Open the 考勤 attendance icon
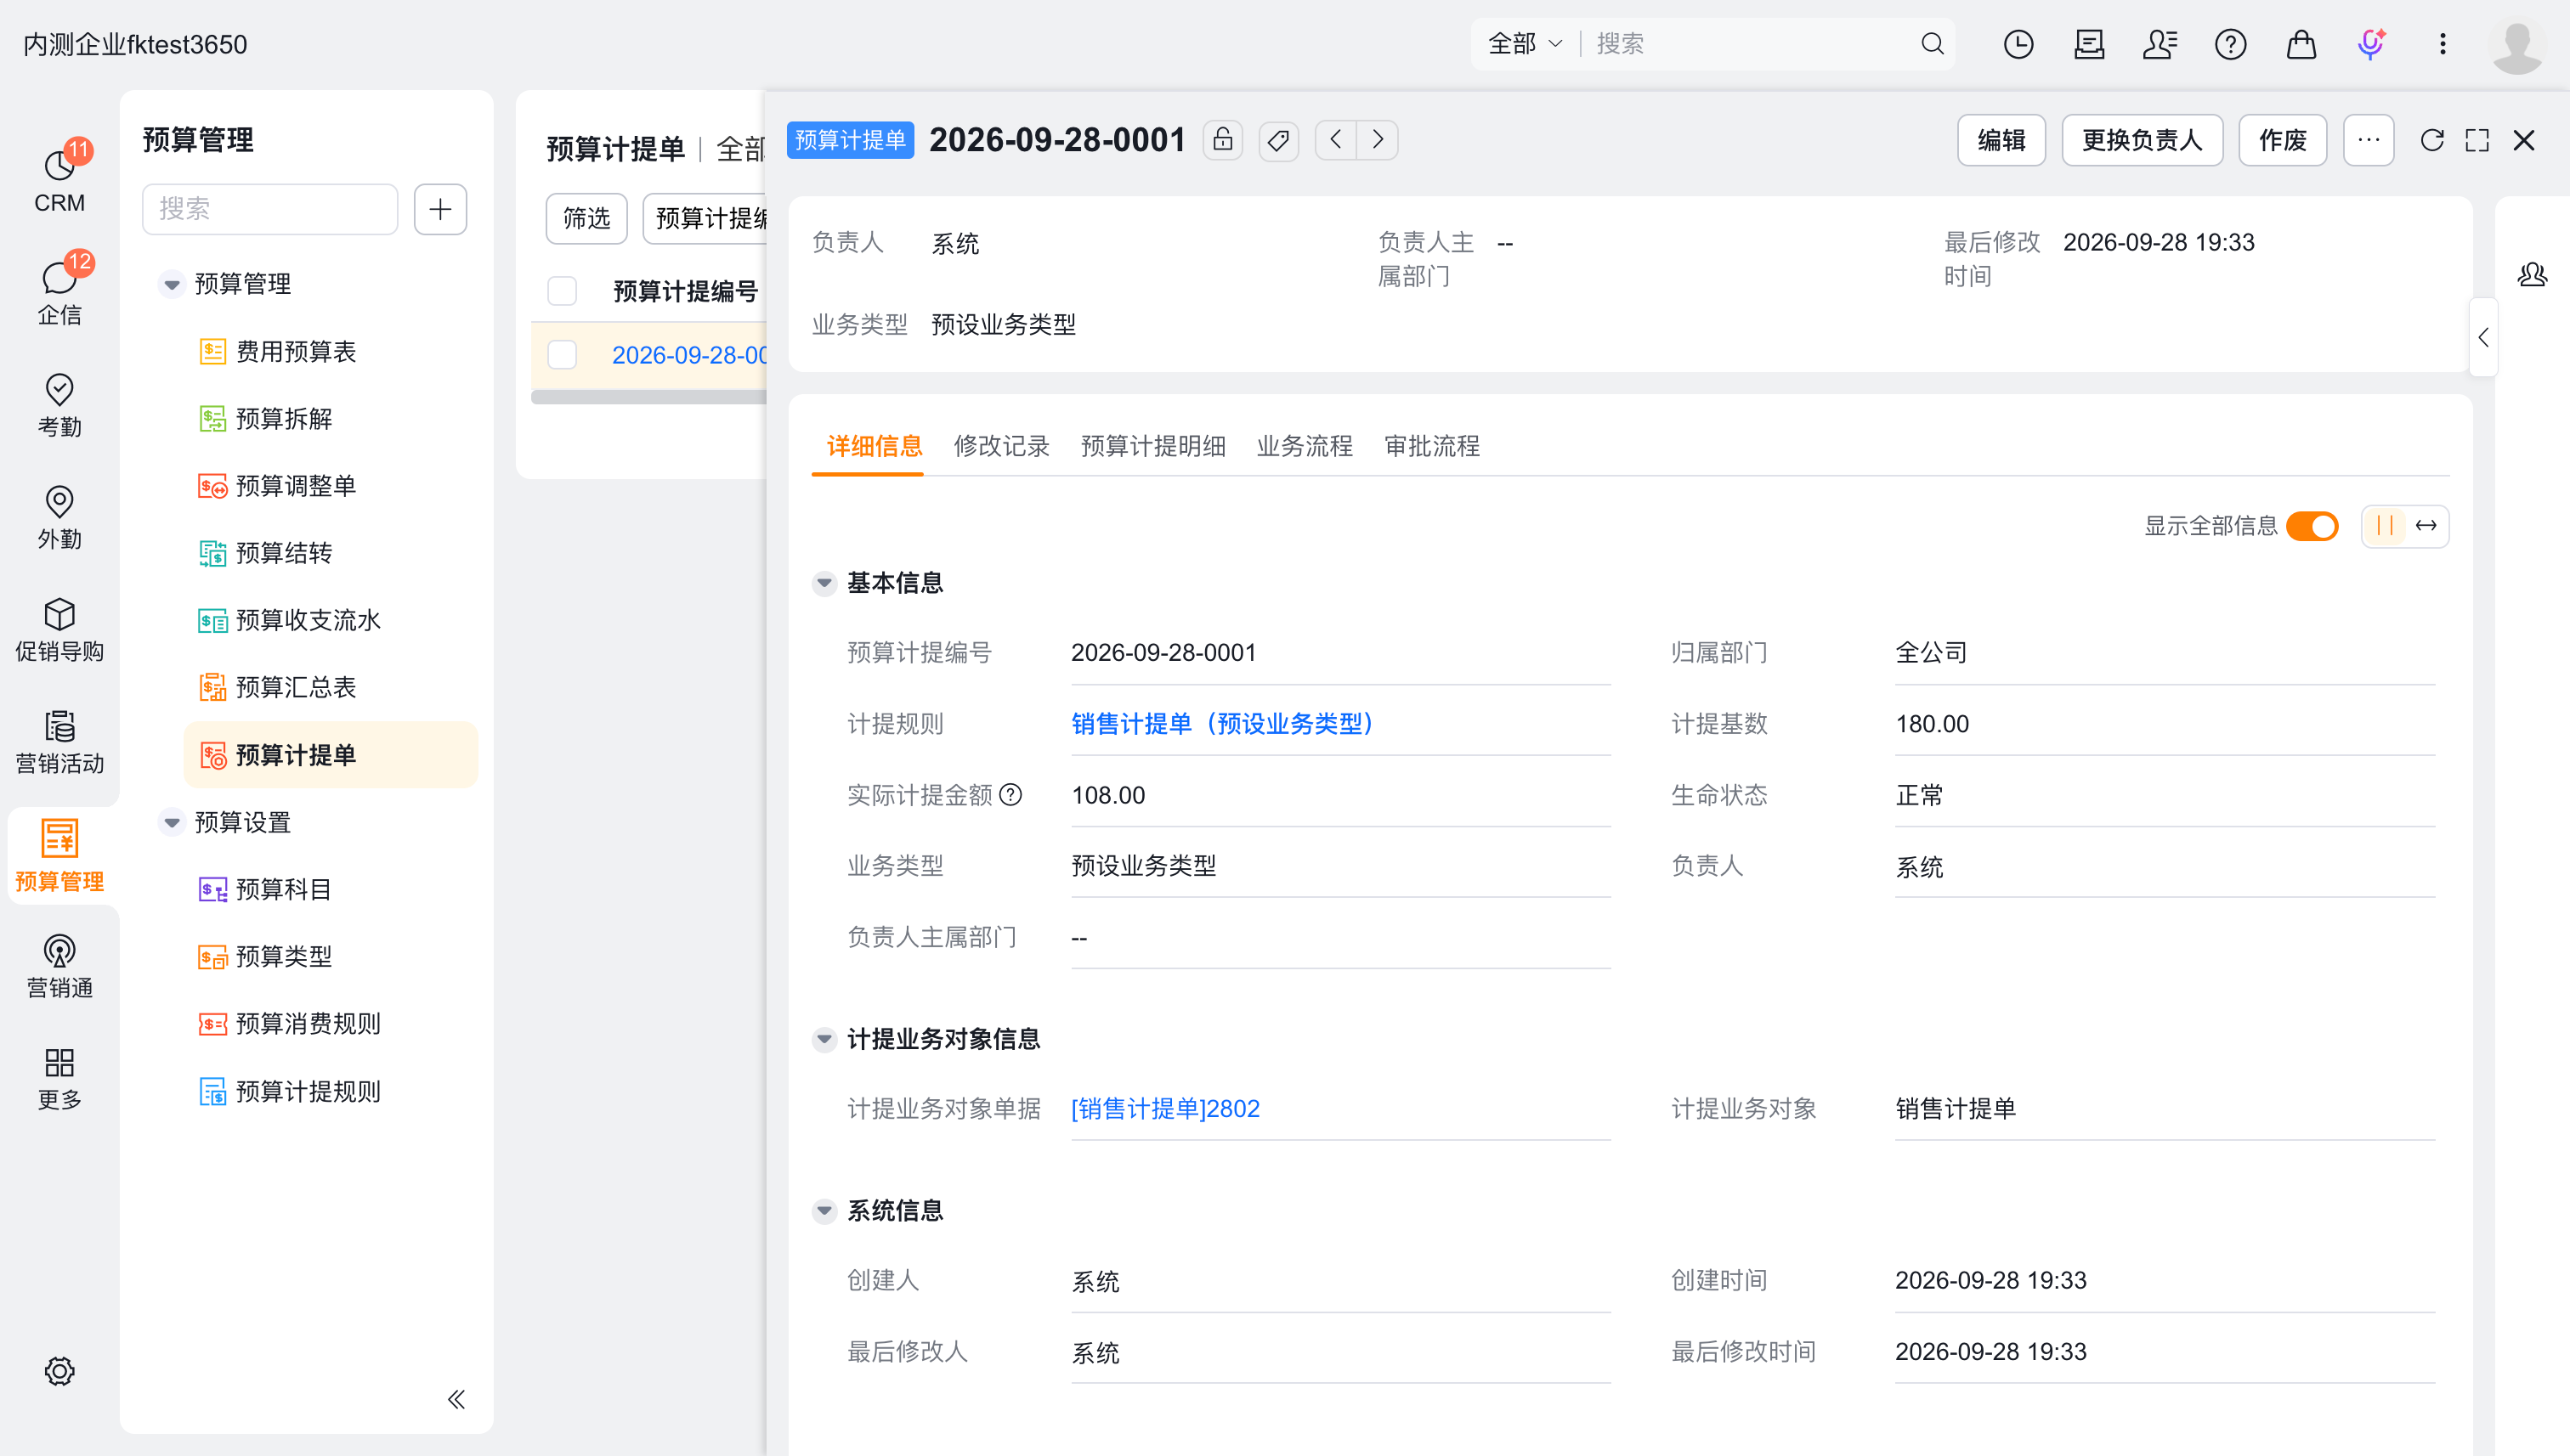Viewport: 2570px width, 1456px height. pyautogui.click(x=59, y=405)
